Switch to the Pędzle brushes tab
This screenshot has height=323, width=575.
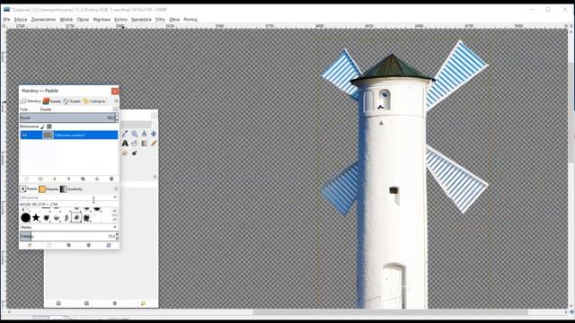pyautogui.click(x=29, y=189)
